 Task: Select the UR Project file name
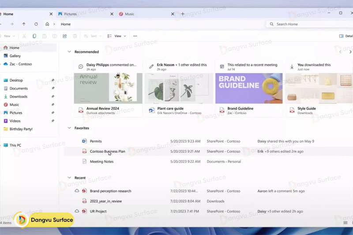coord(98,211)
